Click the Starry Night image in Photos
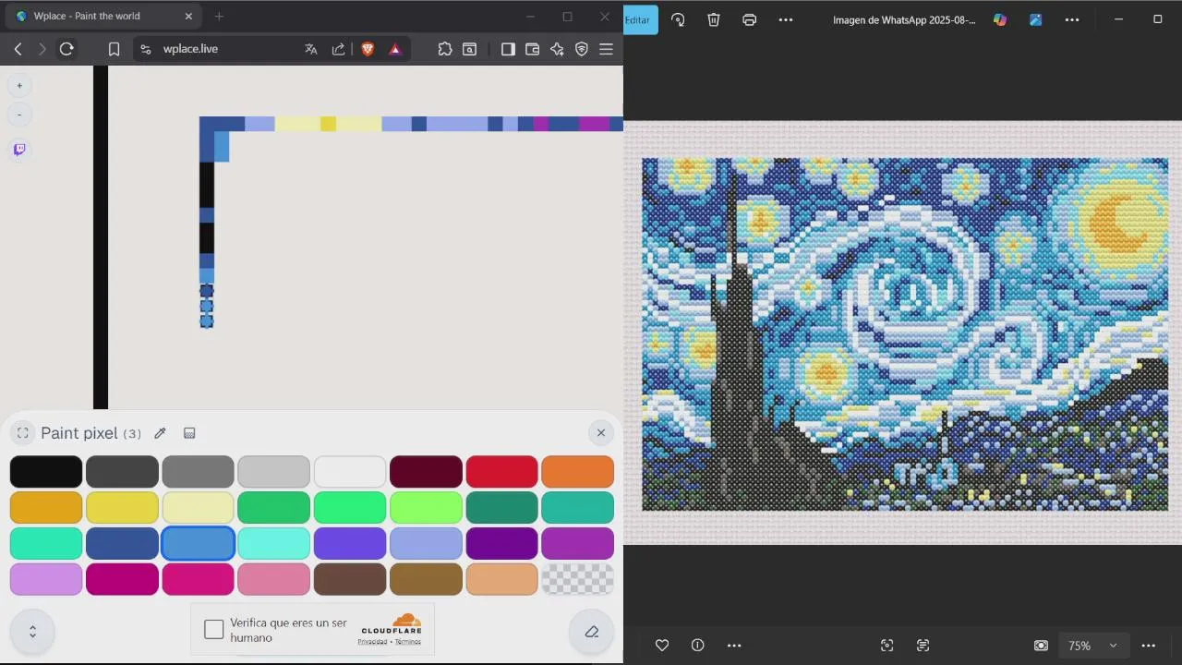1182x665 pixels. click(905, 333)
